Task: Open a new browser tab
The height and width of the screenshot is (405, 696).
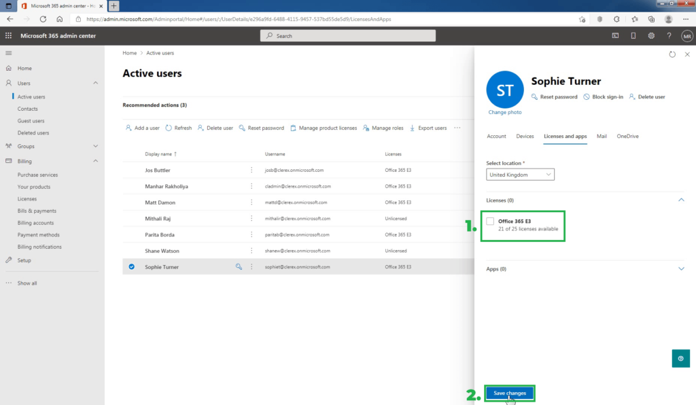Action: 114,5
